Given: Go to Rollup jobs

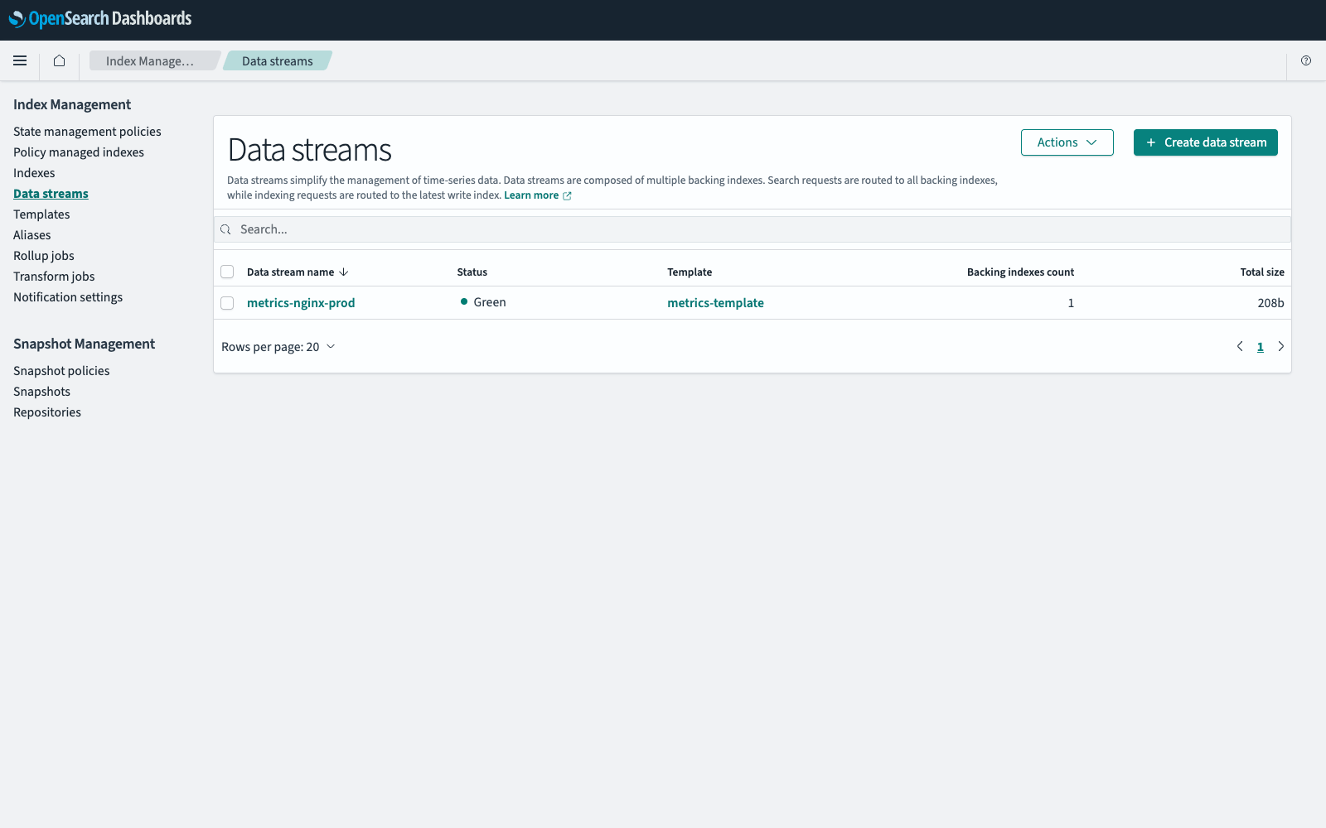Looking at the screenshot, I should tap(44, 256).
